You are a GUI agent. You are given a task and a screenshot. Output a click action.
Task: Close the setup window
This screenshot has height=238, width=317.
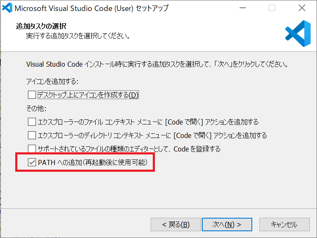coord(302,8)
